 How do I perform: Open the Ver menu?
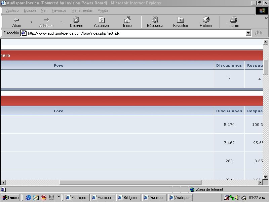click(x=44, y=10)
